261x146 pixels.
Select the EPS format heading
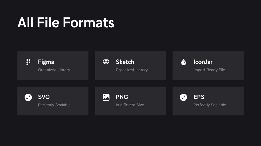(199, 97)
